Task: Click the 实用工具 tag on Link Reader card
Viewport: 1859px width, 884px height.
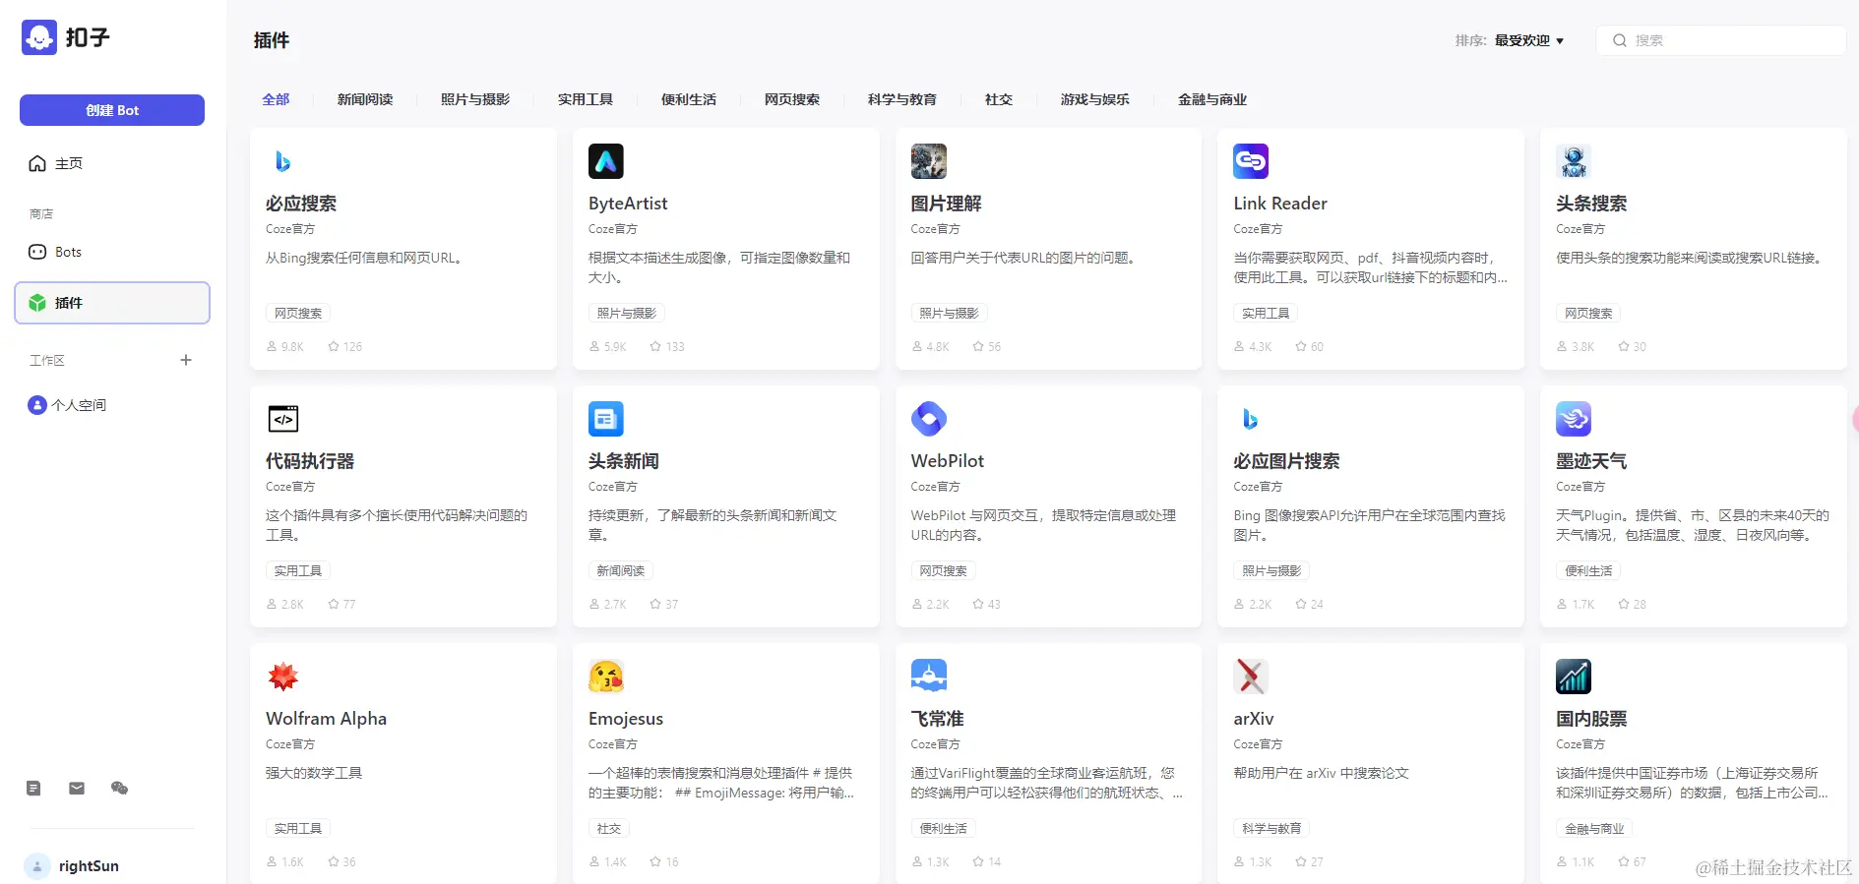Action: (1266, 314)
